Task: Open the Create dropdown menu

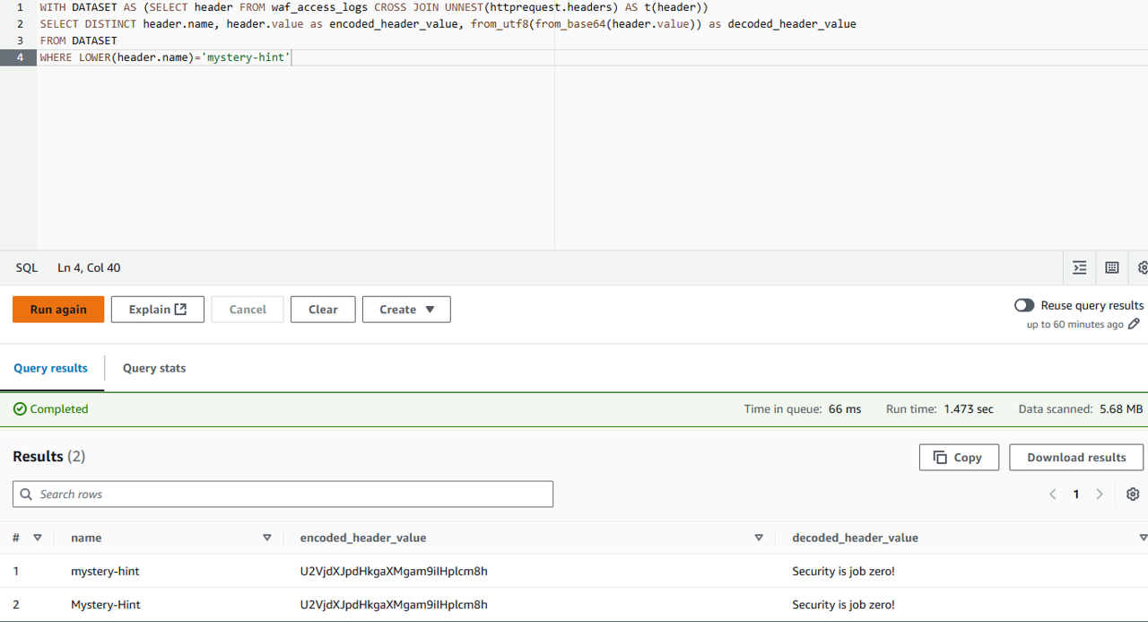Action: (x=406, y=310)
